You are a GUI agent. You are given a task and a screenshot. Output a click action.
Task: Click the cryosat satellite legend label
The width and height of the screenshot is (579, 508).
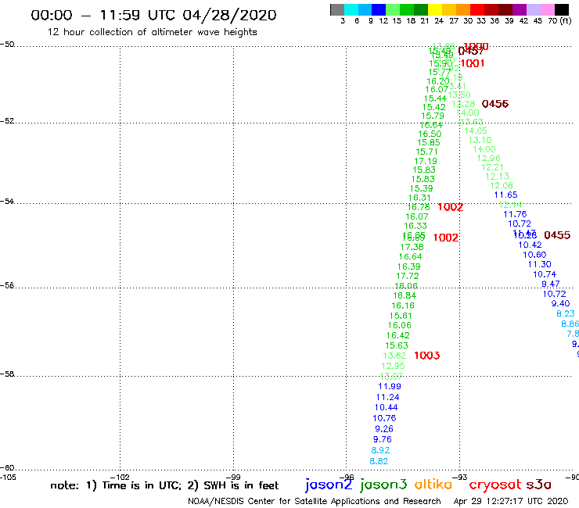(x=494, y=485)
